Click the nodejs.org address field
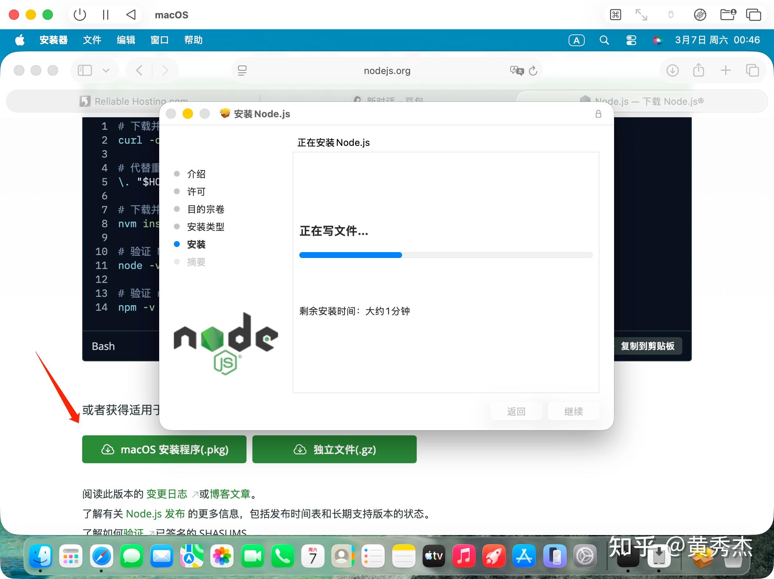The image size is (774, 579). (387, 70)
